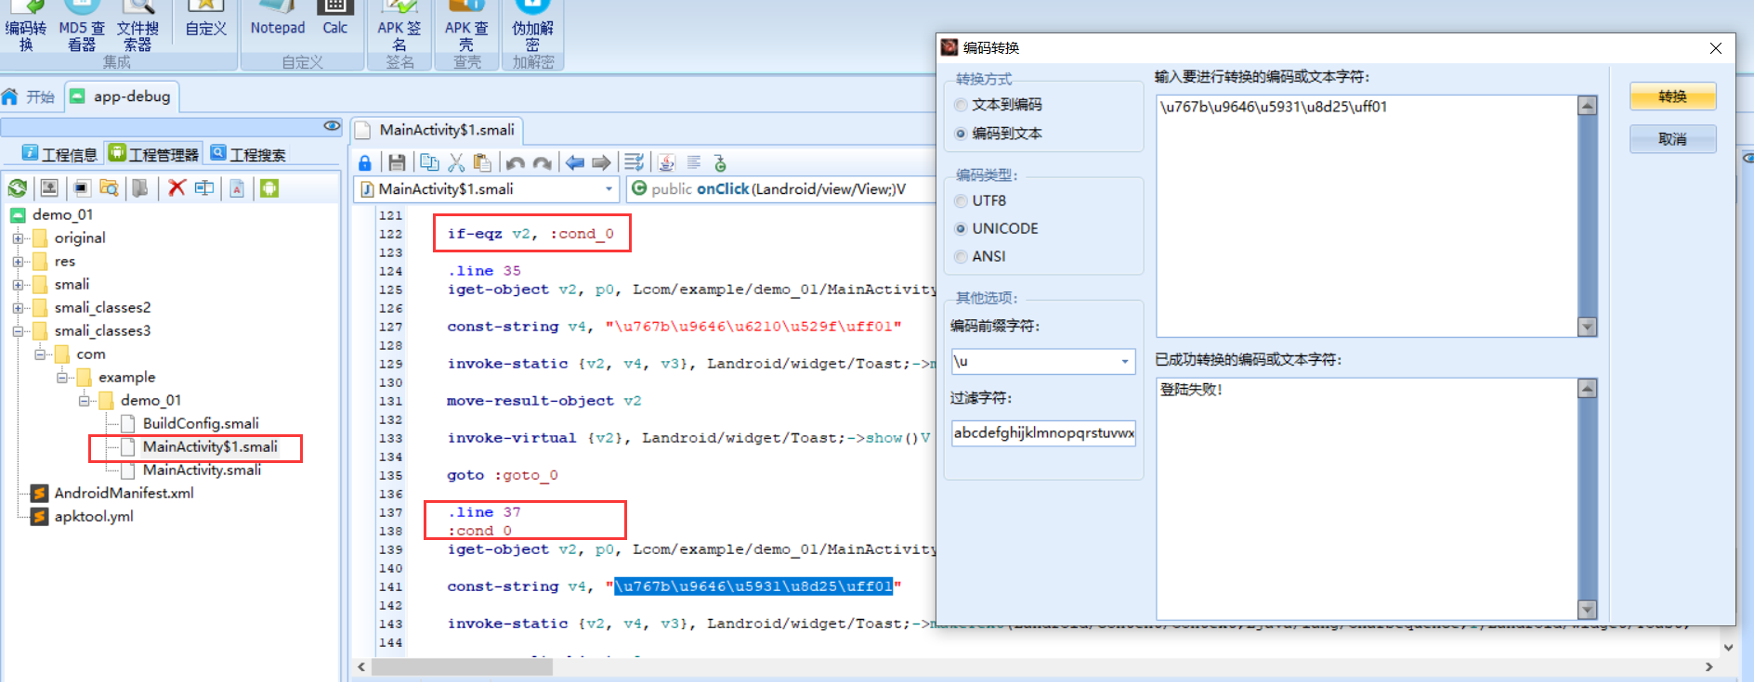
Task: Open BuildConfig.smali in the tree
Action: (x=201, y=424)
